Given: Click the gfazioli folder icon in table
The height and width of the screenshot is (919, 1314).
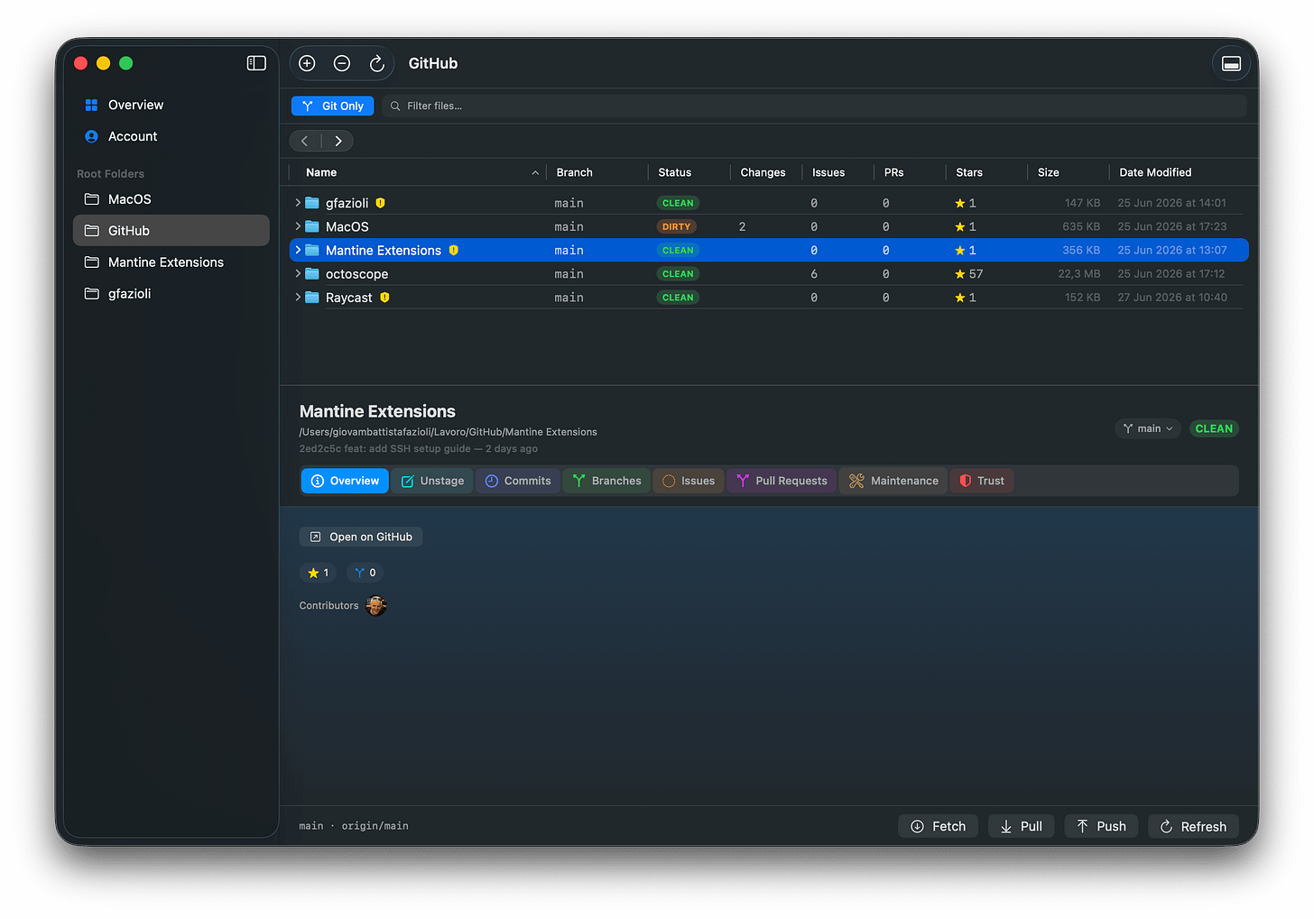Looking at the screenshot, I should coord(312,202).
